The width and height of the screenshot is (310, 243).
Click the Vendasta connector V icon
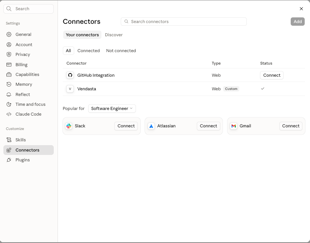pyautogui.click(x=70, y=89)
